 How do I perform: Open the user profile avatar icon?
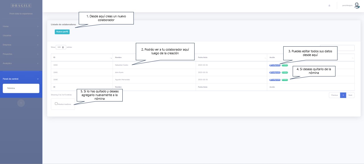click(x=357, y=5)
